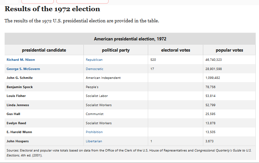Select the American Independent party cell
Image resolution: width=259 pixels, height=163 pixels.
click(116, 78)
